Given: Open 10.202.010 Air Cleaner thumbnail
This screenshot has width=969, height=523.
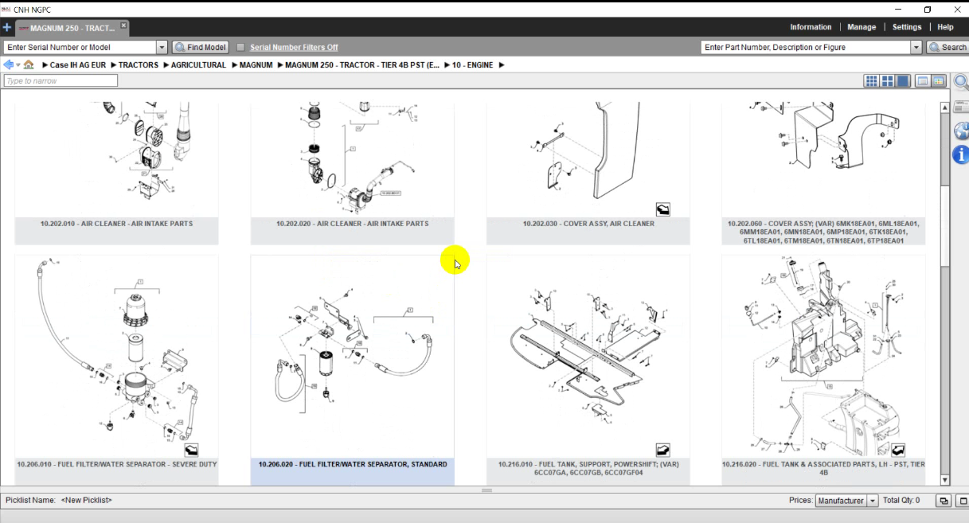Looking at the screenshot, I should click(x=116, y=171).
